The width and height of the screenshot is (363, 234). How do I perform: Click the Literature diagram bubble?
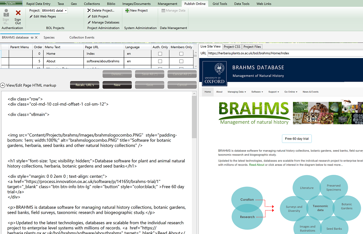coord(307,188)
